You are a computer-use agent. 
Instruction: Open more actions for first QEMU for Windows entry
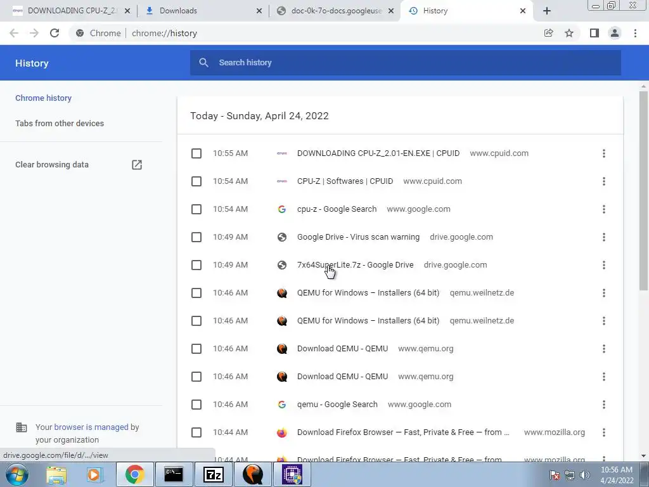click(604, 293)
